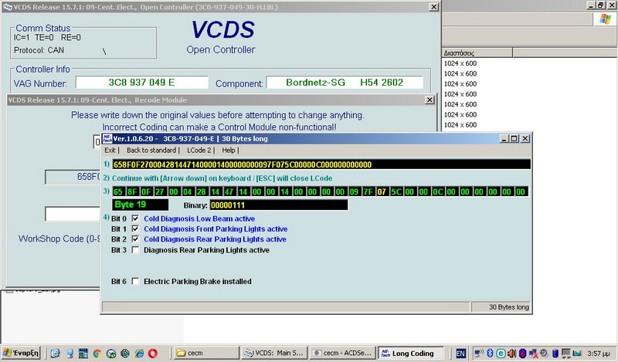
Task: Click the red Bluetooth tray icon
Action: (x=522, y=354)
